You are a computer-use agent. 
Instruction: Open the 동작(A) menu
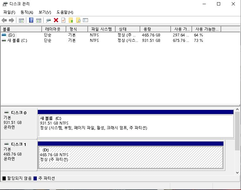pos(27,12)
